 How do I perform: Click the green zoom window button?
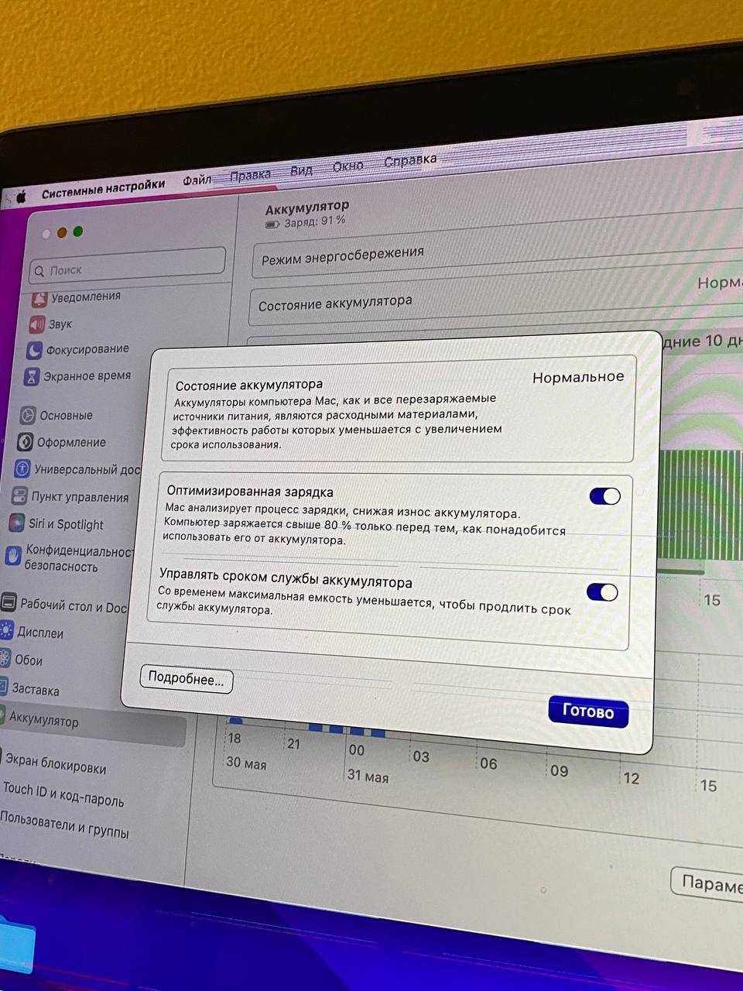[78, 231]
